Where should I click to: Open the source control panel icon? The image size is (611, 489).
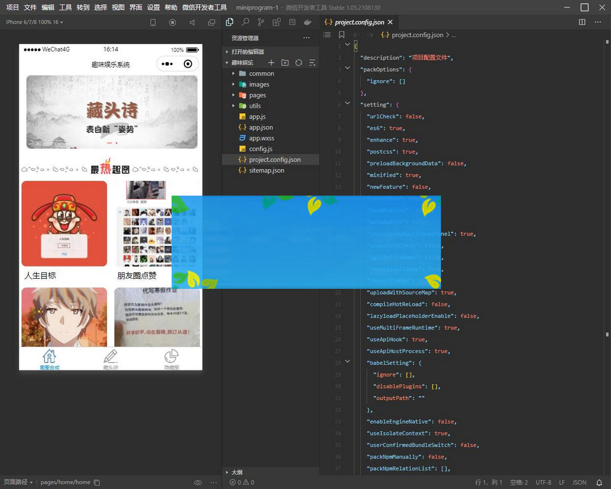click(x=261, y=22)
